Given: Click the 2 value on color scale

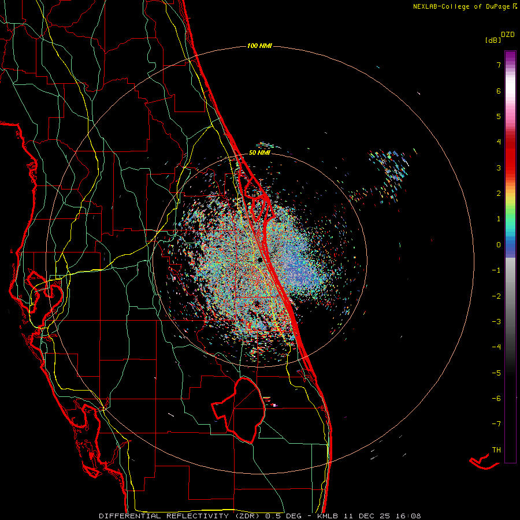Looking at the screenshot, I should point(499,194).
